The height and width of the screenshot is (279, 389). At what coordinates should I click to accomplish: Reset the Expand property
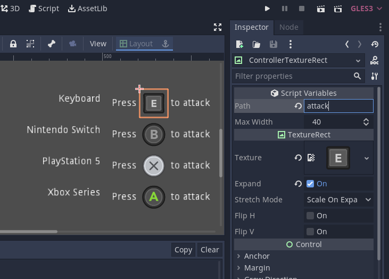point(298,184)
